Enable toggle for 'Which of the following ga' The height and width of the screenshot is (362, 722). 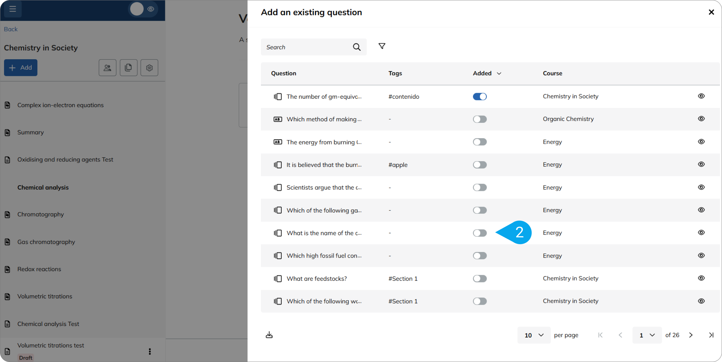coord(480,210)
